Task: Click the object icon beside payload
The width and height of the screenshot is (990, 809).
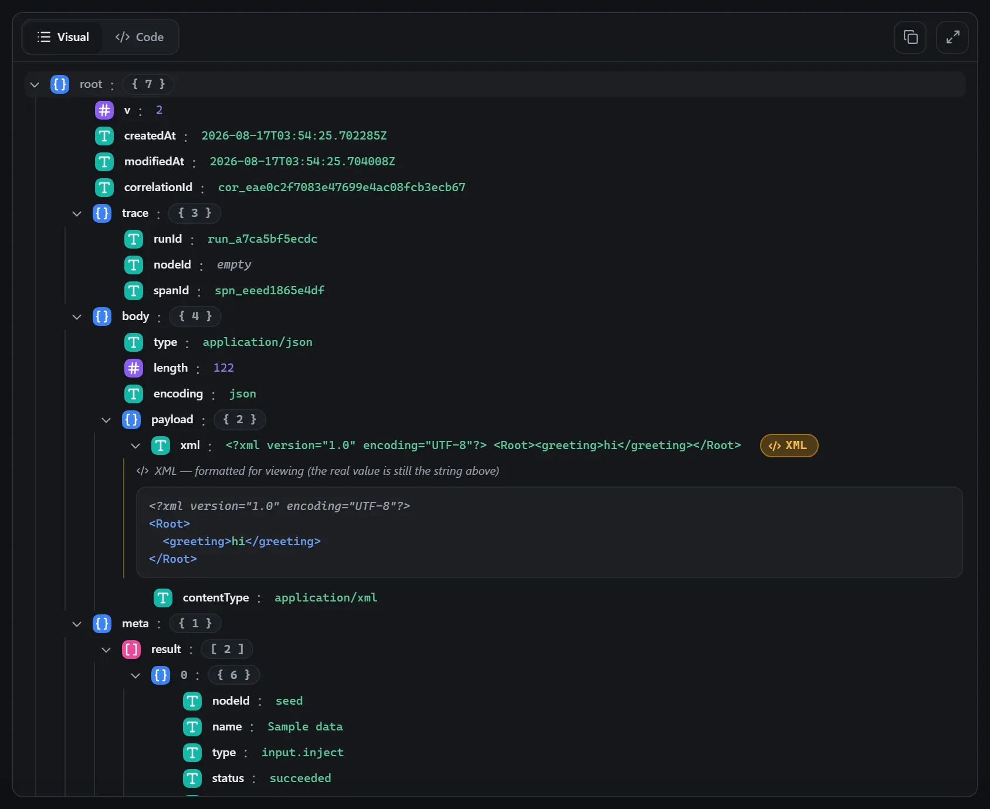Action: pos(131,420)
